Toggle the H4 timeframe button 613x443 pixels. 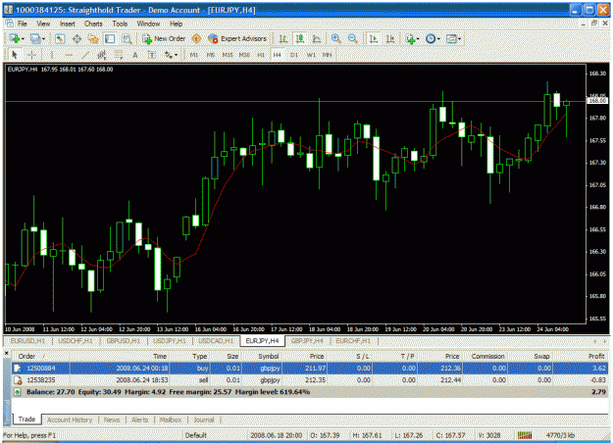pos(278,55)
